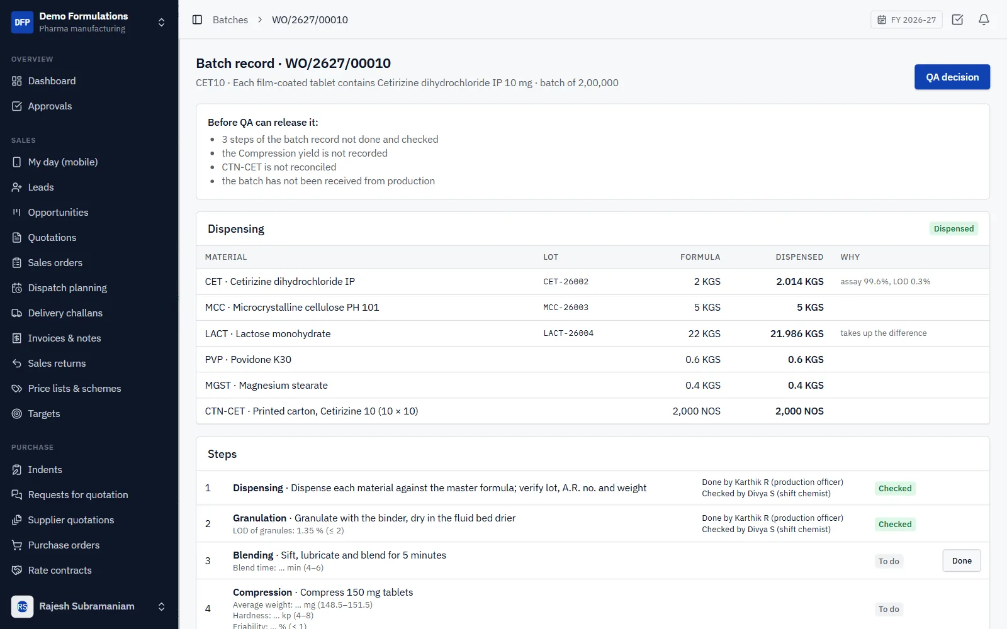
Task: Click the Opportunities icon
Action: [17, 213]
